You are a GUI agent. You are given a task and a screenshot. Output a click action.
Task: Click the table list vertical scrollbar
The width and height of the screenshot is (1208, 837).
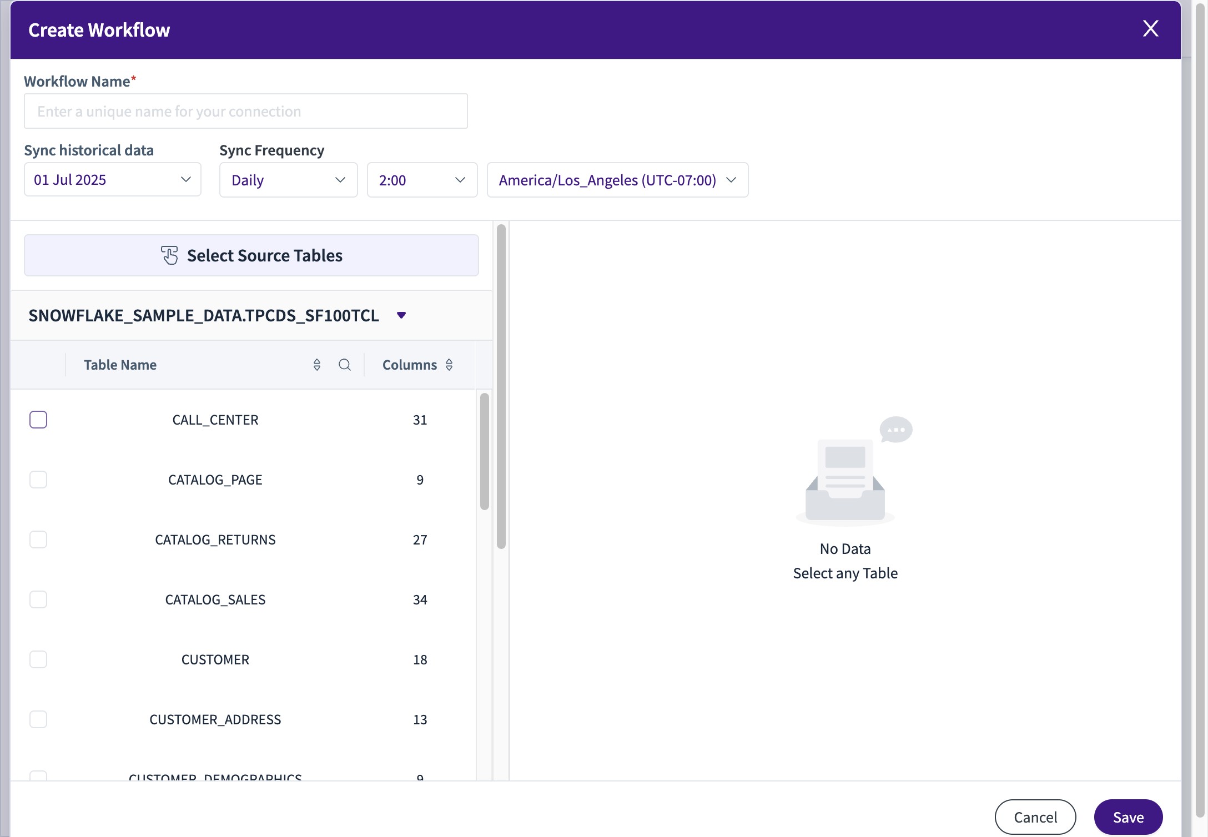[484, 451]
